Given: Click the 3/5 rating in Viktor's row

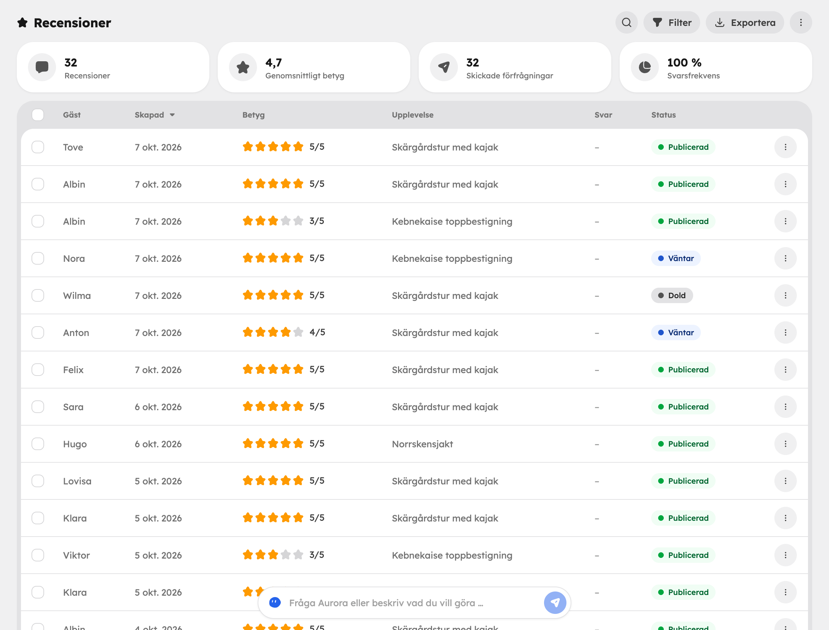Looking at the screenshot, I should 284,555.
